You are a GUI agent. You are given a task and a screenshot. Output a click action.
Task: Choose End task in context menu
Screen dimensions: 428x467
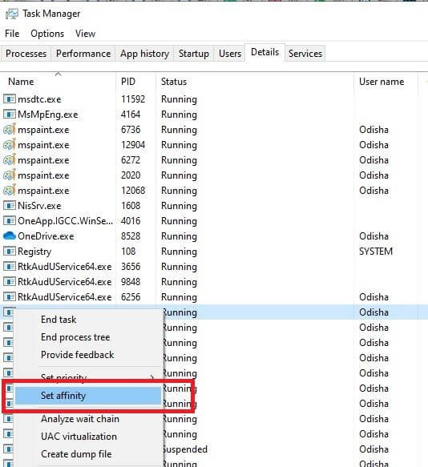[x=88, y=320]
